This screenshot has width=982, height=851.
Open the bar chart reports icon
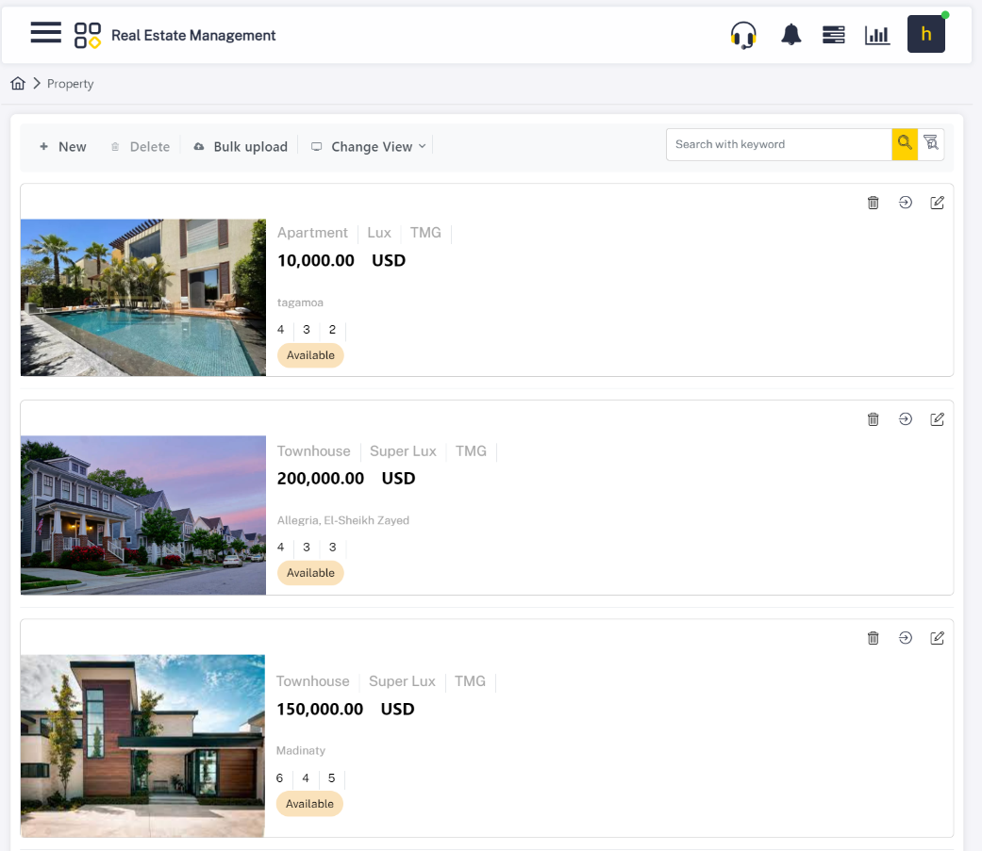pos(877,35)
